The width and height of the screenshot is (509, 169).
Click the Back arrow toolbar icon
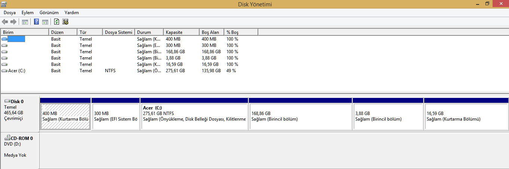(5, 22)
